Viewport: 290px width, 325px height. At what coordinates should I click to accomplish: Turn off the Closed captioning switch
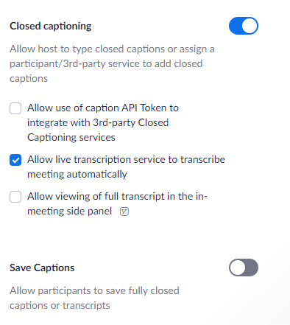(x=244, y=26)
